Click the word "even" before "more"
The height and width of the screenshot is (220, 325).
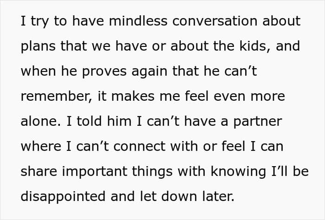(x=229, y=97)
